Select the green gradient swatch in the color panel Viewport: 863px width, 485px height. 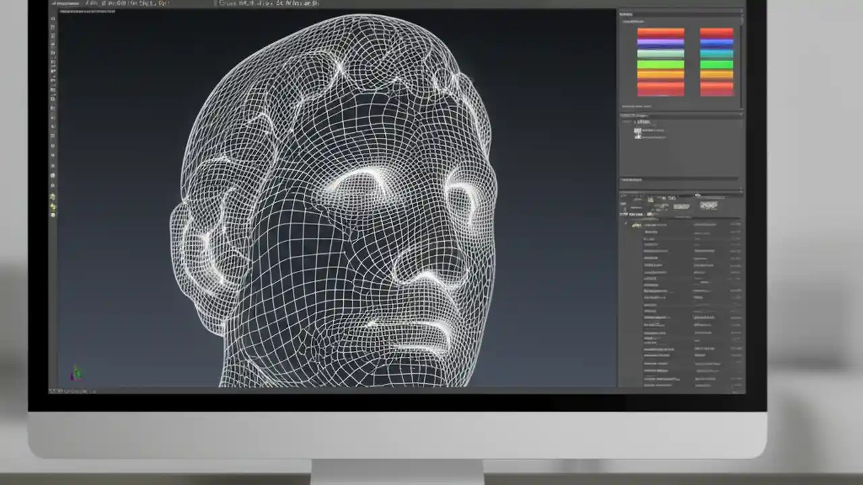(659, 64)
